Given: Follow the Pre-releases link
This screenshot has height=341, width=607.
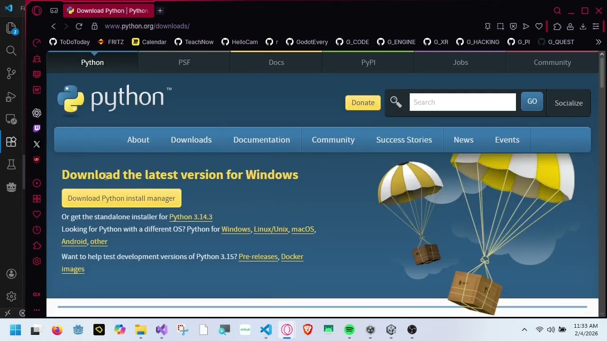Looking at the screenshot, I should click(x=258, y=257).
